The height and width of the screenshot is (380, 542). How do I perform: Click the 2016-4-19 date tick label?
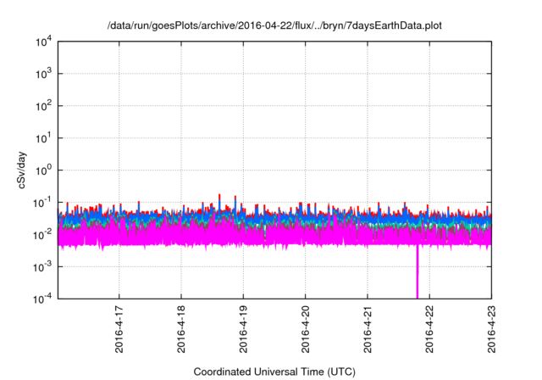pos(243,329)
